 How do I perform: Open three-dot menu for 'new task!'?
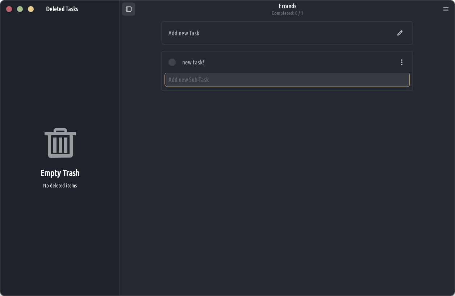401,62
